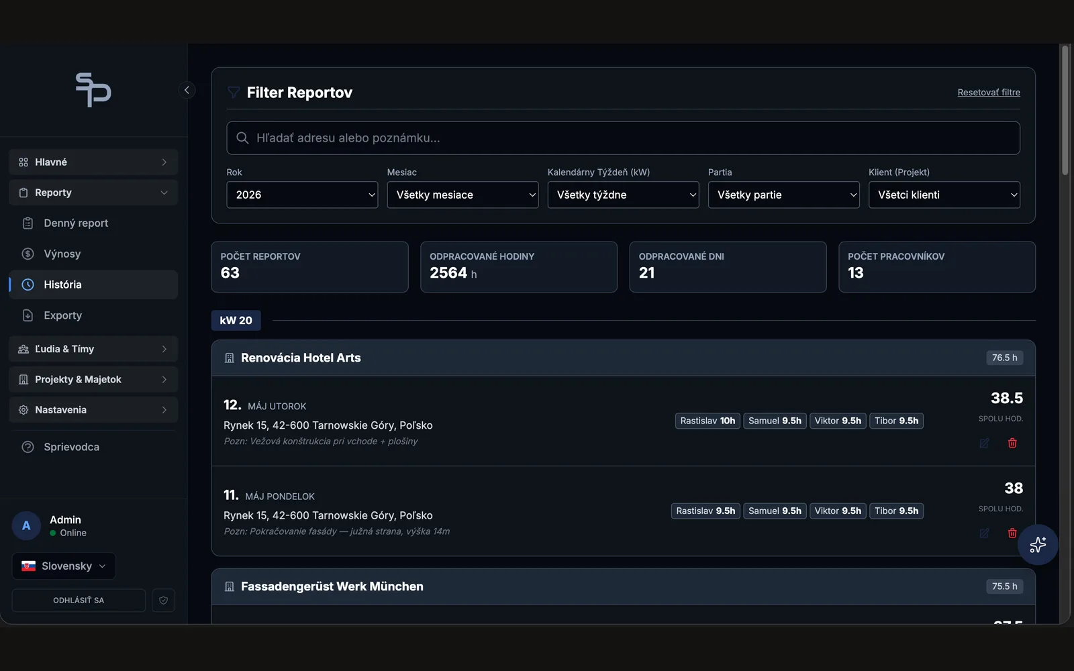Open the Rok dropdown showing 2026
Image resolution: width=1074 pixels, height=671 pixels.
[302, 195]
